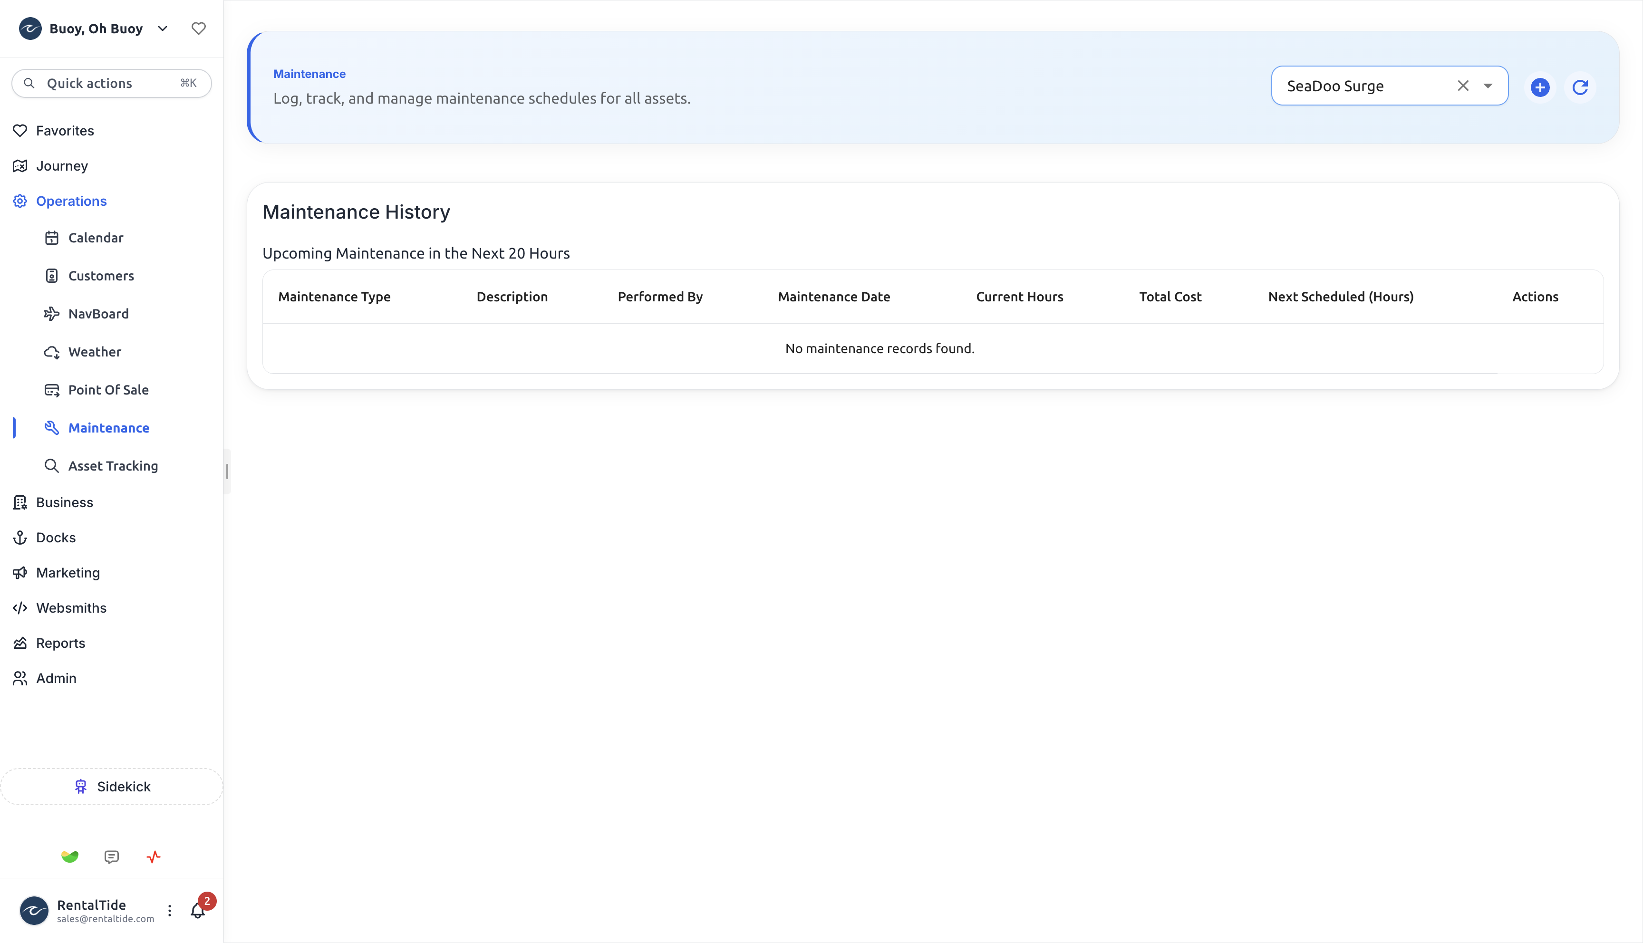Click the Point Of Sale card icon
The image size is (1643, 943).
tap(52, 390)
